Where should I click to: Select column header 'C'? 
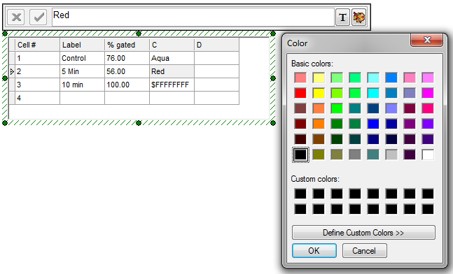[172, 45]
